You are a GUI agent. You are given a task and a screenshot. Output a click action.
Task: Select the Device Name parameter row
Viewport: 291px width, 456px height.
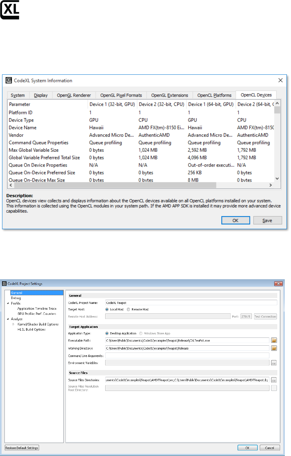141,127
